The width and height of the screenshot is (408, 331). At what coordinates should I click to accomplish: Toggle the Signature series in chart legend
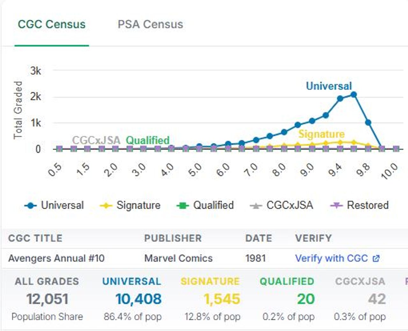(138, 205)
